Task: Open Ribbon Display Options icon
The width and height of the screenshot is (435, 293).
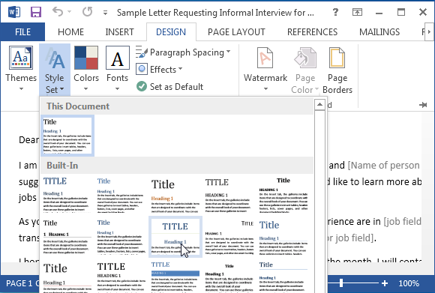Action: (x=357, y=12)
